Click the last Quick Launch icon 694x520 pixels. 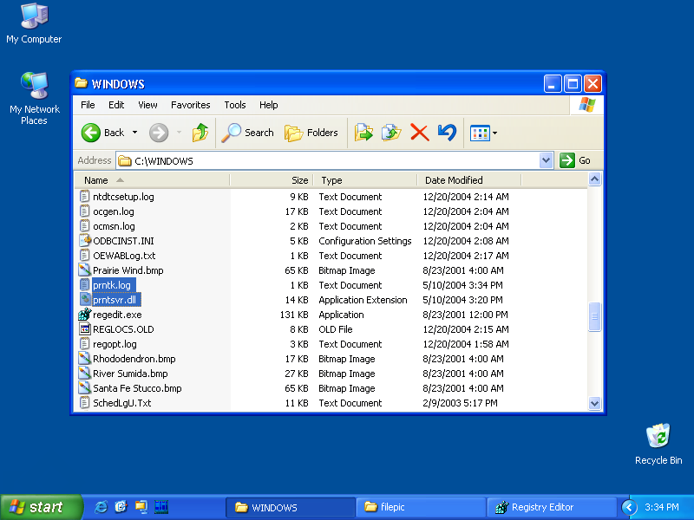tap(161, 507)
